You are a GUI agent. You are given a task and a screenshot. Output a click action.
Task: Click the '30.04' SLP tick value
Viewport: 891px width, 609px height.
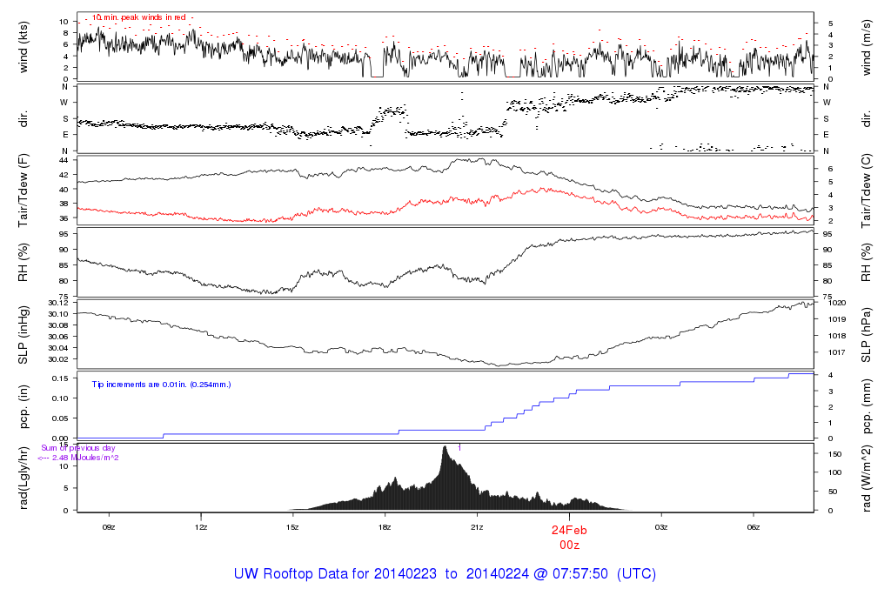pyautogui.click(x=58, y=348)
